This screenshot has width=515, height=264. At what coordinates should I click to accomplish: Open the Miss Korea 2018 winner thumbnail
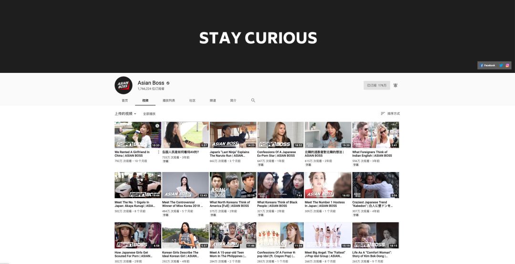[x=185, y=185]
